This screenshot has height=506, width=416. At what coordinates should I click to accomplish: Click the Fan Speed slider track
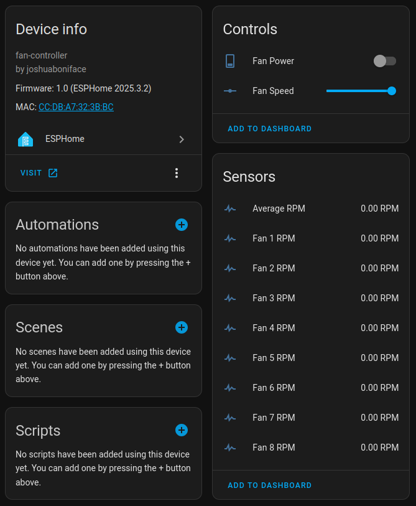[358, 91]
